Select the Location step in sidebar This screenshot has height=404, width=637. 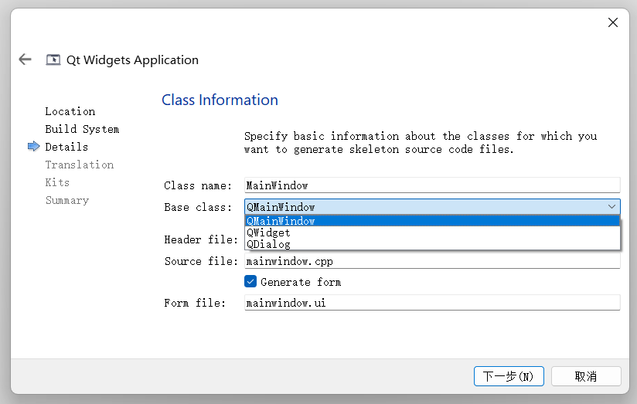pos(70,111)
